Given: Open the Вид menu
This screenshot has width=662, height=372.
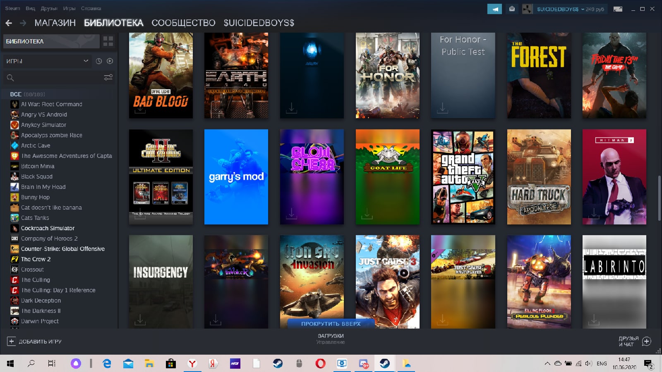Looking at the screenshot, I should click(30, 8).
